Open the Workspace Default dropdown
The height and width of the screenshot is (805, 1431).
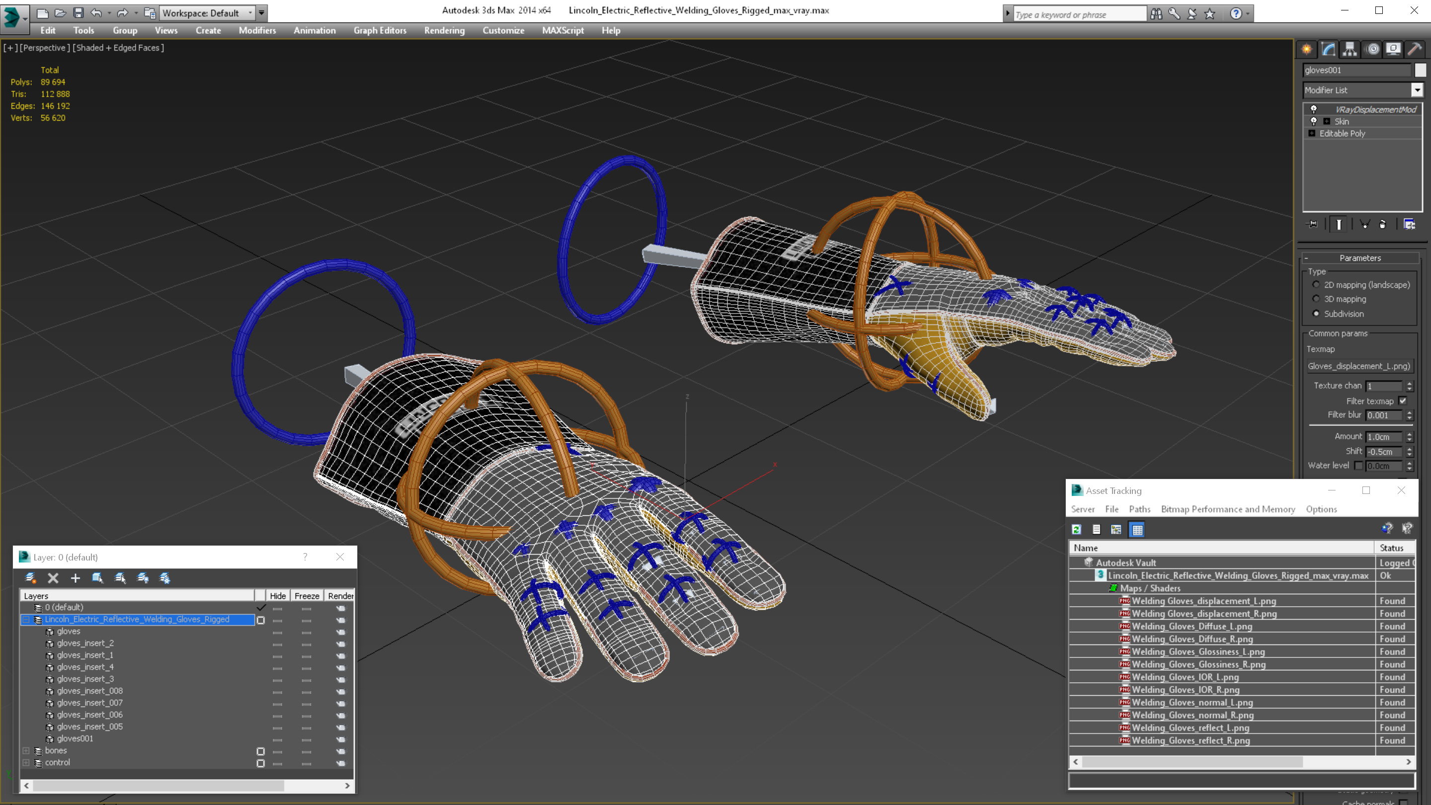(207, 13)
